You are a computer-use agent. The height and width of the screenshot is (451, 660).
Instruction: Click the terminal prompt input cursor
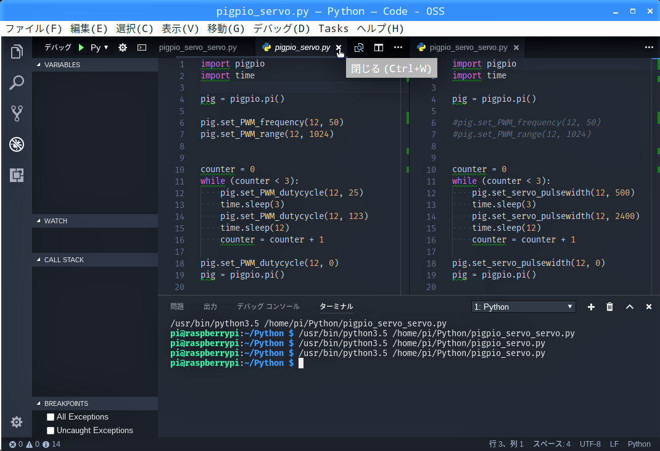point(301,363)
